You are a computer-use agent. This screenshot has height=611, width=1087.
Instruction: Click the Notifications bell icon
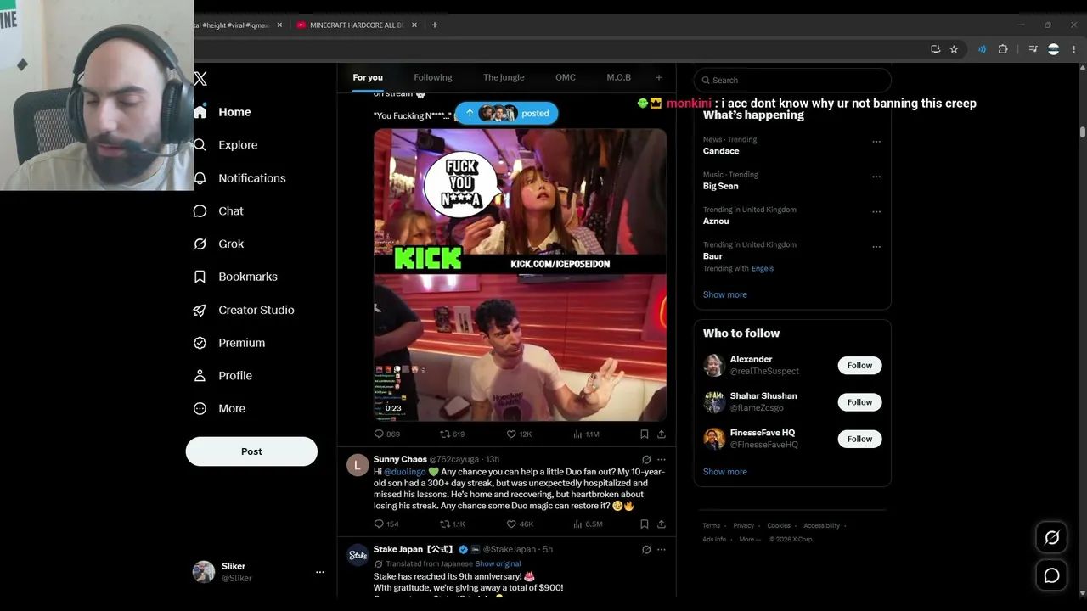tap(200, 178)
